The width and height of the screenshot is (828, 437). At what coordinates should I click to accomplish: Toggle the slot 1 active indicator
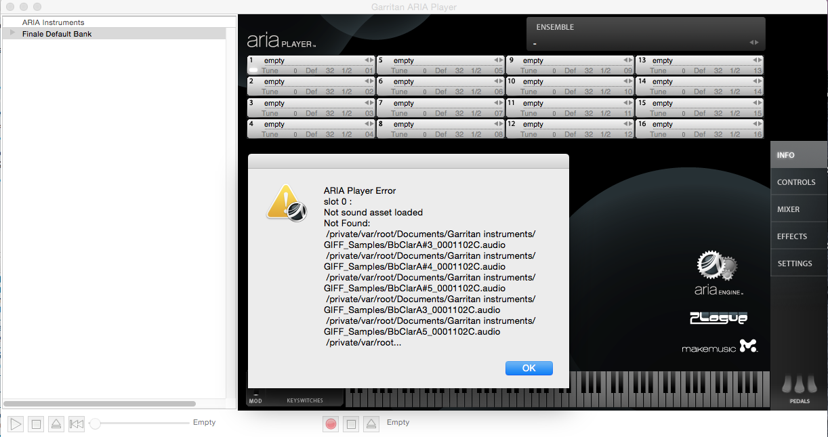[x=253, y=70]
